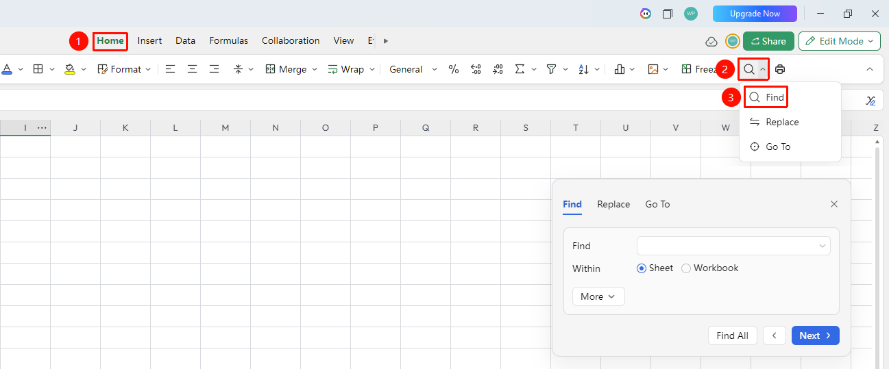The height and width of the screenshot is (369, 889).
Task: Expand the More options button
Action: [x=598, y=296]
